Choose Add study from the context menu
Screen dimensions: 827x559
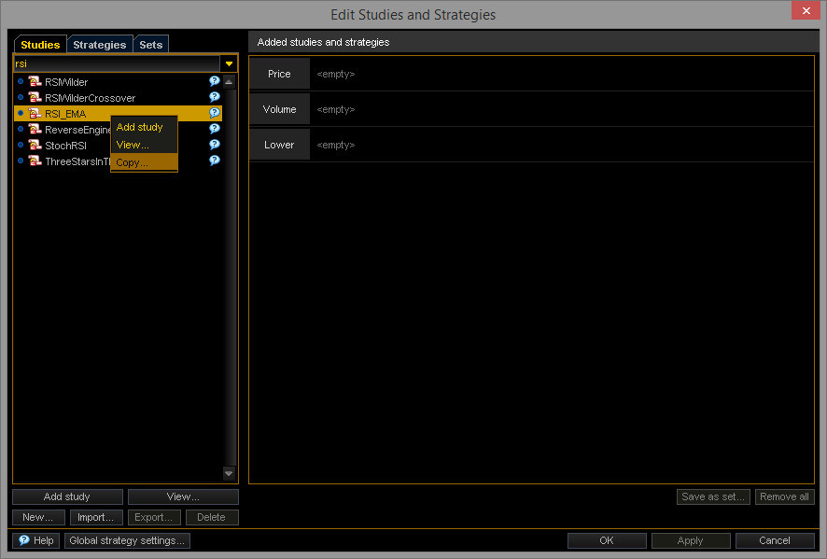click(x=144, y=127)
